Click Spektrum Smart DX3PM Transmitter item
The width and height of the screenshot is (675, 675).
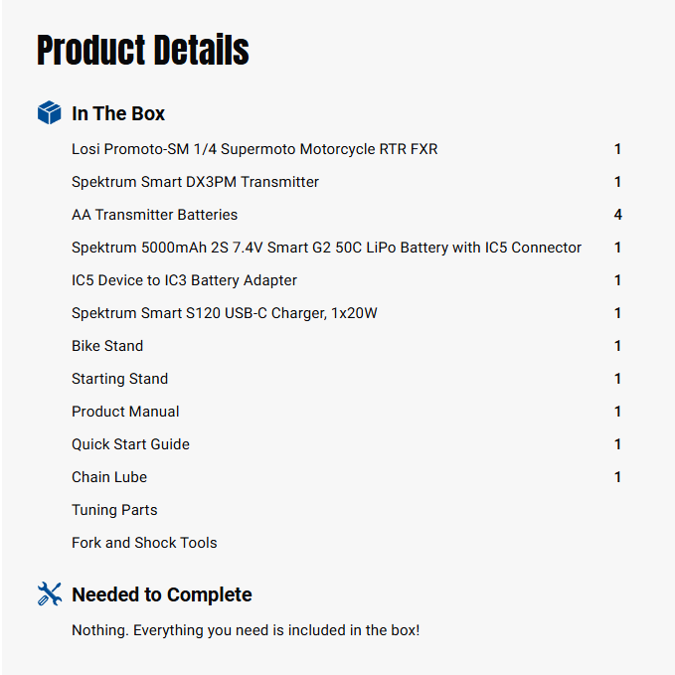point(195,182)
